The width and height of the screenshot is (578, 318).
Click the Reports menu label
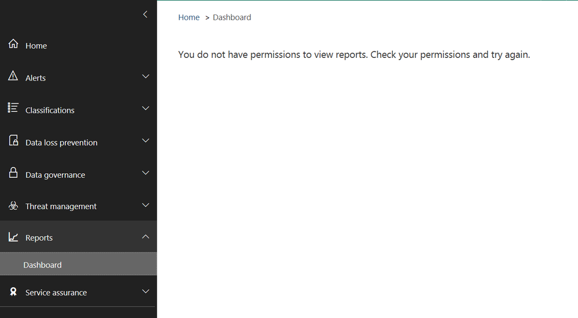click(x=39, y=238)
